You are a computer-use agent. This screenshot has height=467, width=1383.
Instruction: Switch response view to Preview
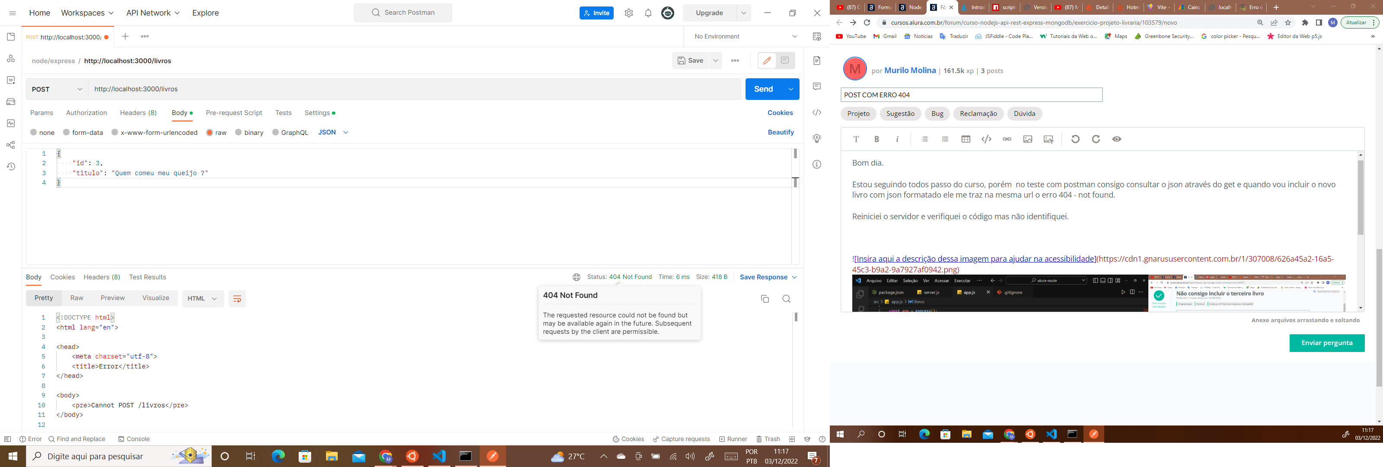pyautogui.click(x=113, y=298)
